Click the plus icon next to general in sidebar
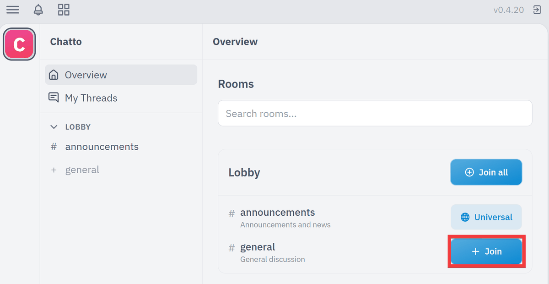The height and width of the screenshot is (284, 549). (x=54, y=170)
